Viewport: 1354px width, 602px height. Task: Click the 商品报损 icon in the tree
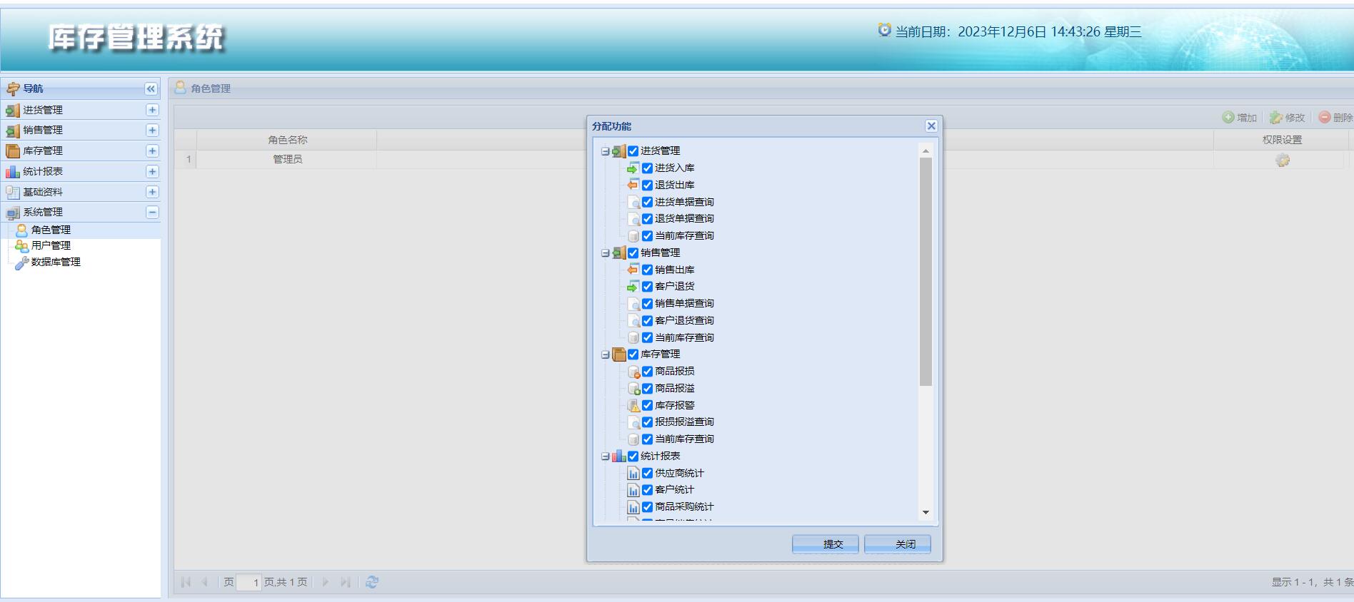(633, 372)
